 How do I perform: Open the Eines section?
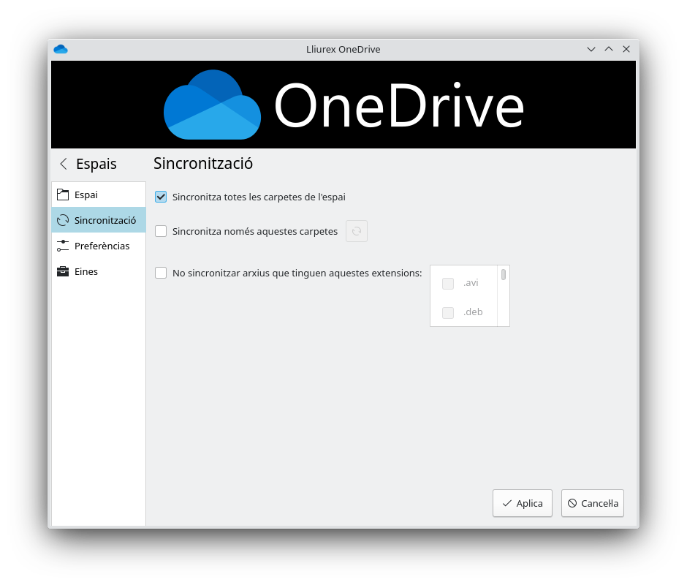coord(86,271)
